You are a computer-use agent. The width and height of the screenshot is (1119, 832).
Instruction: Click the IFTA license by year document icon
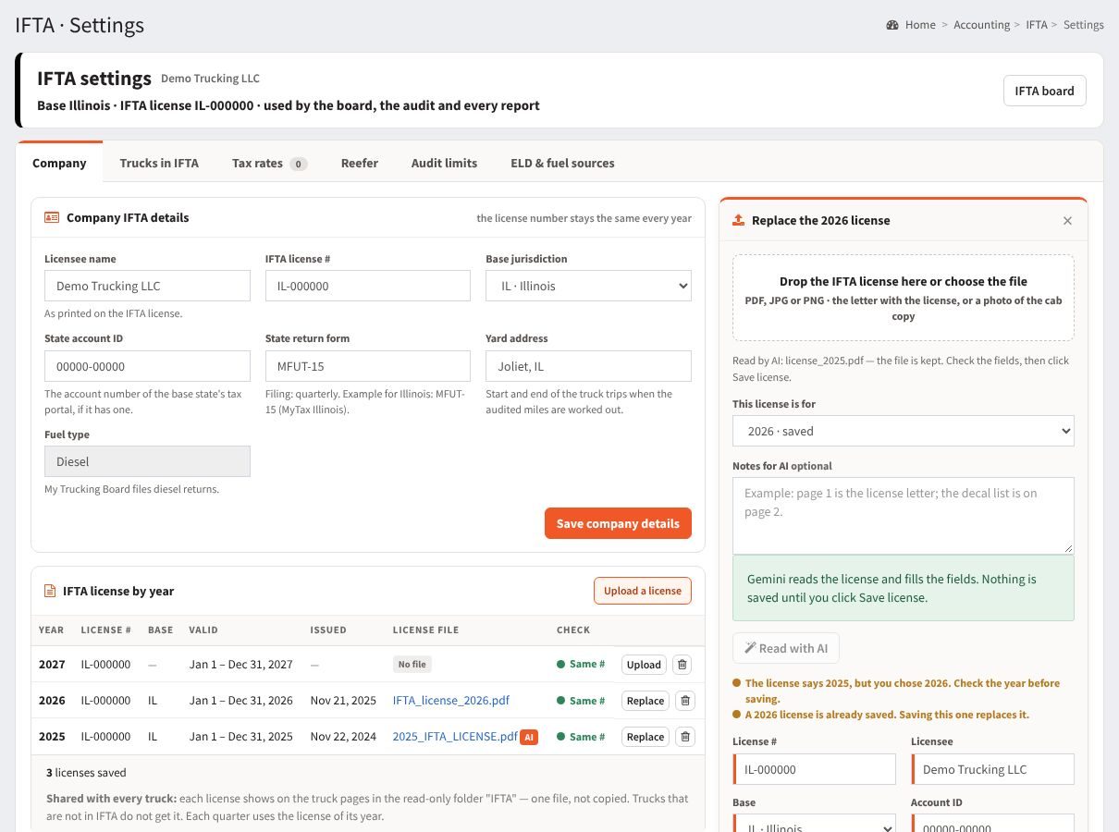coord(50,592)
